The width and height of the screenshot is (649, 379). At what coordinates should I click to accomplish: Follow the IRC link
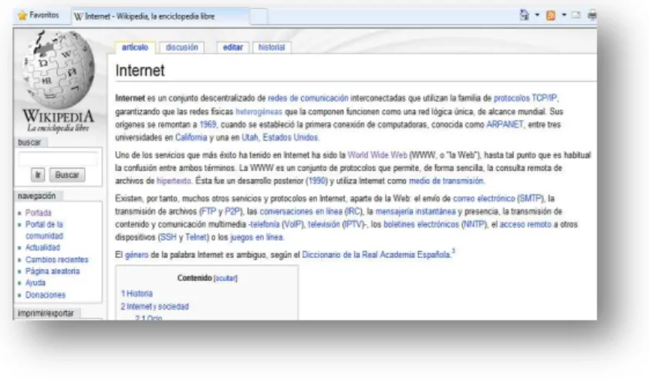tap(353, 212)
